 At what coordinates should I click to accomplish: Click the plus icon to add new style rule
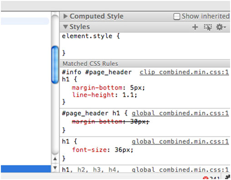(x=195, y=27)
